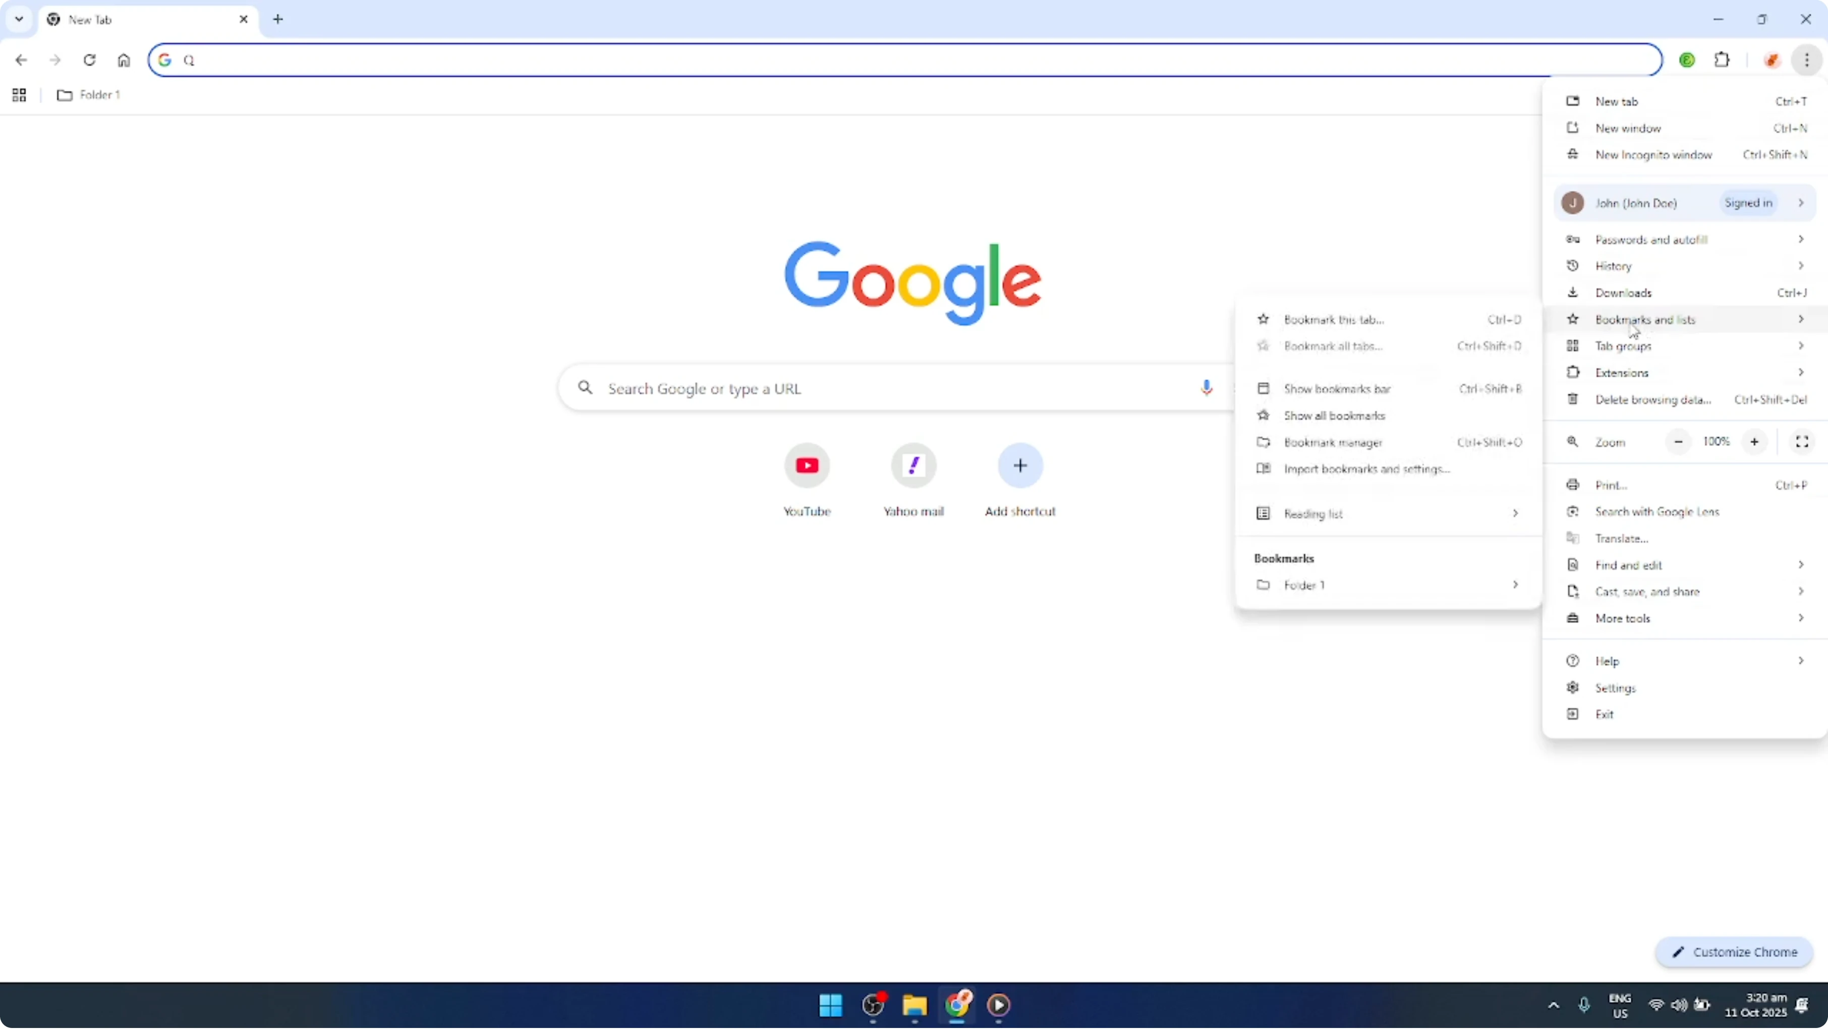
Task: Reload the page with refresh icon
Action: click(x=89, y=61)
